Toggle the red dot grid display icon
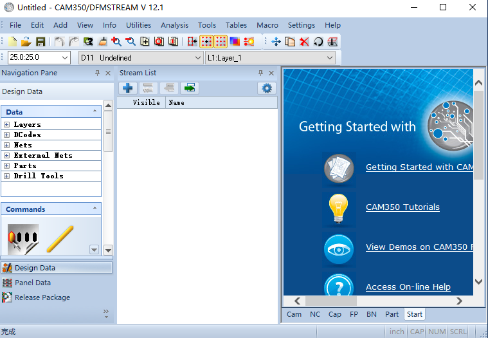Screen dimensions: 488x338 click(221, 41)
